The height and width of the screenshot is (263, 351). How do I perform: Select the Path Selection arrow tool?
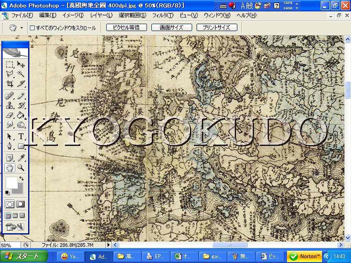point(10,136)
